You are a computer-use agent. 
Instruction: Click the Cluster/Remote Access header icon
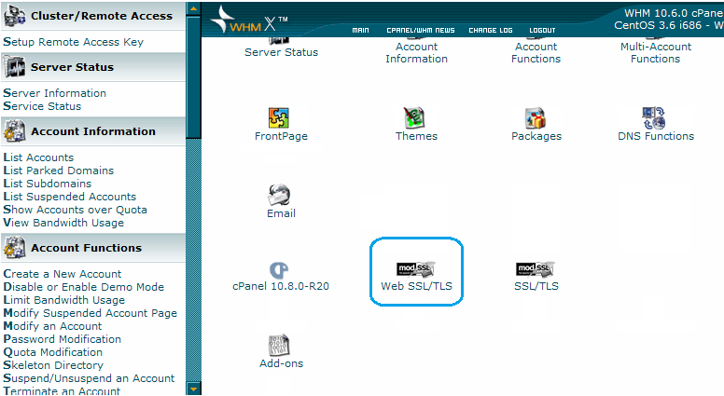(14, 16)
